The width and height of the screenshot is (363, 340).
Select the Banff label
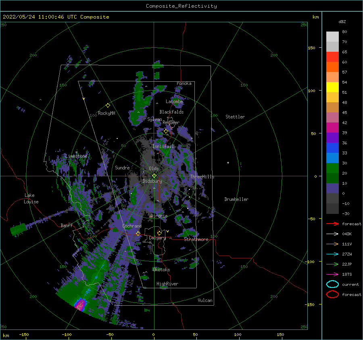[x=67, y=225]
